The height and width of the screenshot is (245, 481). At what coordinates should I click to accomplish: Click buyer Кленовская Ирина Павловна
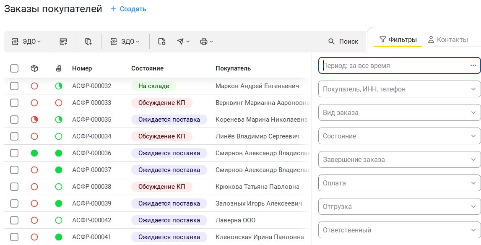pos(260,237)
